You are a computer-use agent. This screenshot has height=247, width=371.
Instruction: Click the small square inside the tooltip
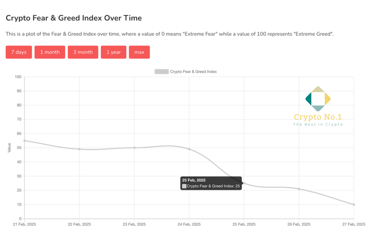(x=184, y=186)
